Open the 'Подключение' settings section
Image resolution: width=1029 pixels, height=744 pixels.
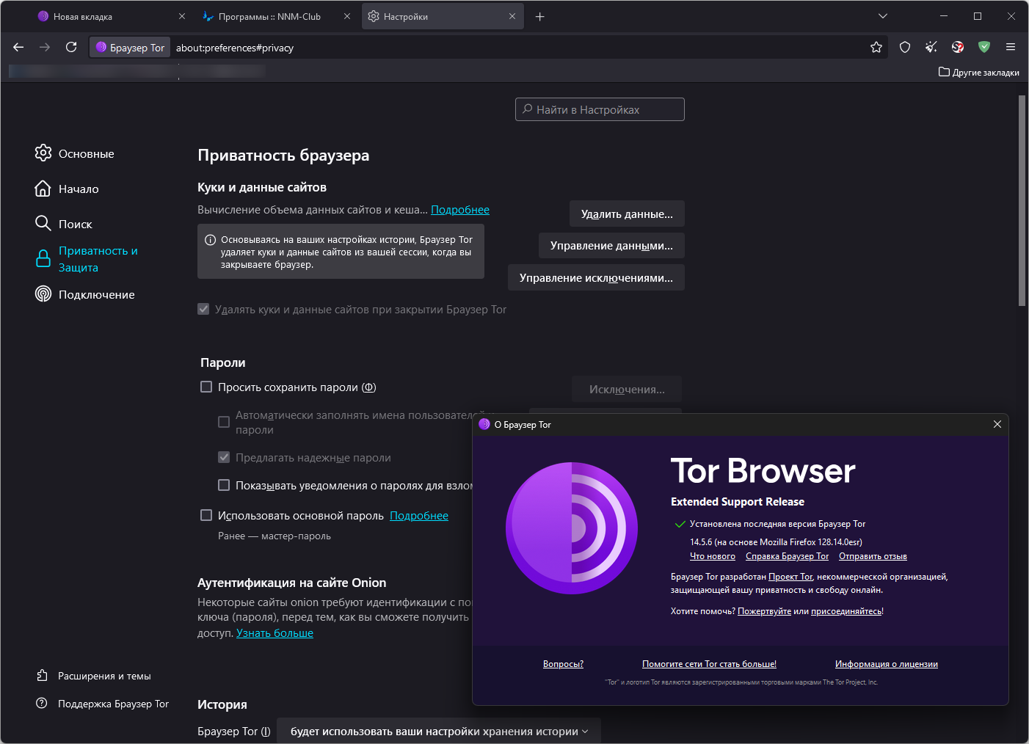click(x=96, y=295)
